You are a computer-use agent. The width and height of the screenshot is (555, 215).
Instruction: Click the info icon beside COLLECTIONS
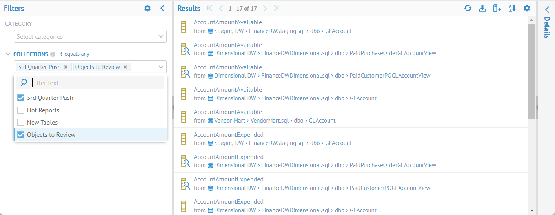tap(53, 54)
